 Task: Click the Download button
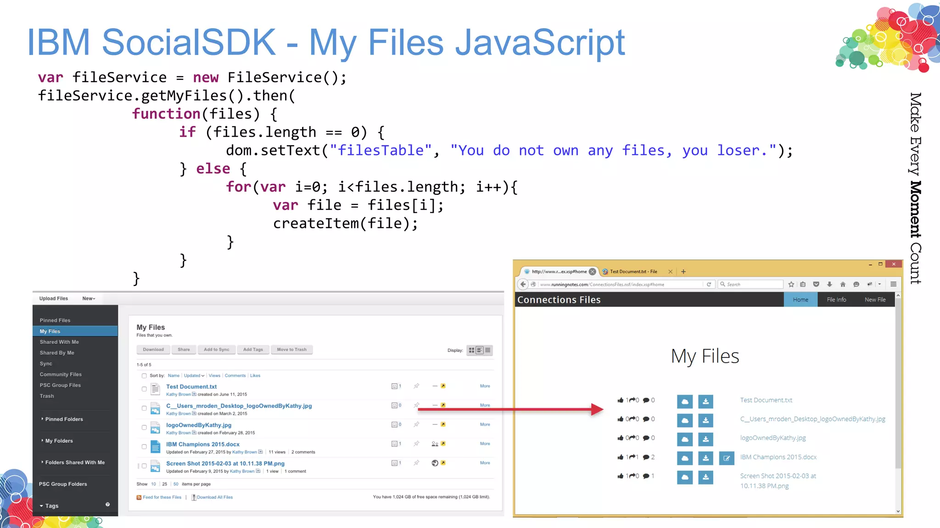click(153, 350)
